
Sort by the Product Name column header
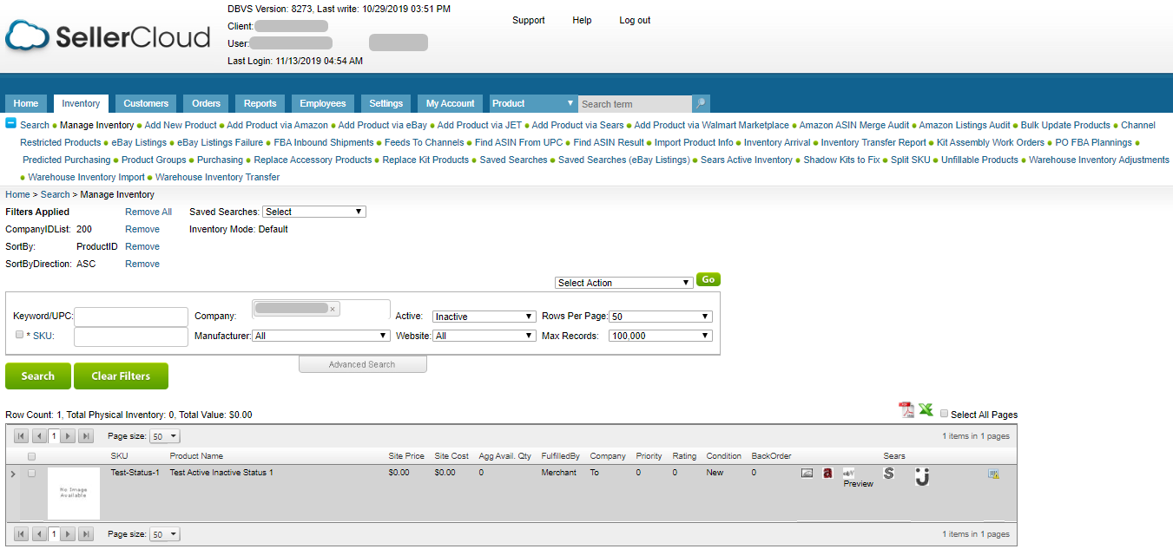point(196,456)
